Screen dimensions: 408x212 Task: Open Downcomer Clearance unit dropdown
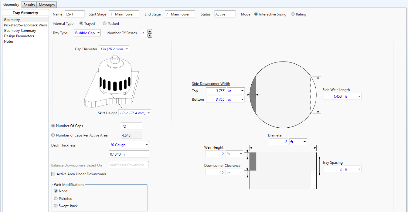tap(234, 172)
